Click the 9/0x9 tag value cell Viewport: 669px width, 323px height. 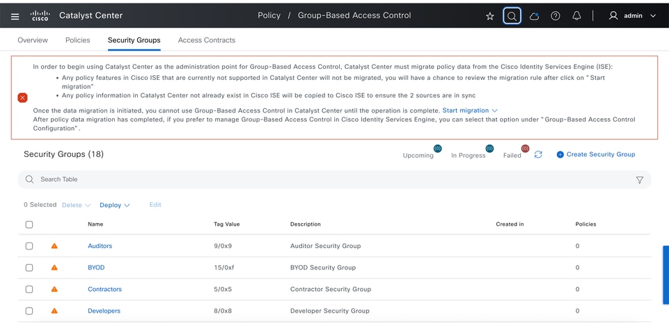(x=223, y=246)
